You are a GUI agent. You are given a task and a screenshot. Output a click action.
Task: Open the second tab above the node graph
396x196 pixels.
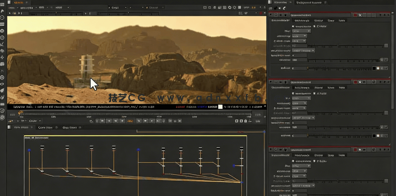coord(46,128)
